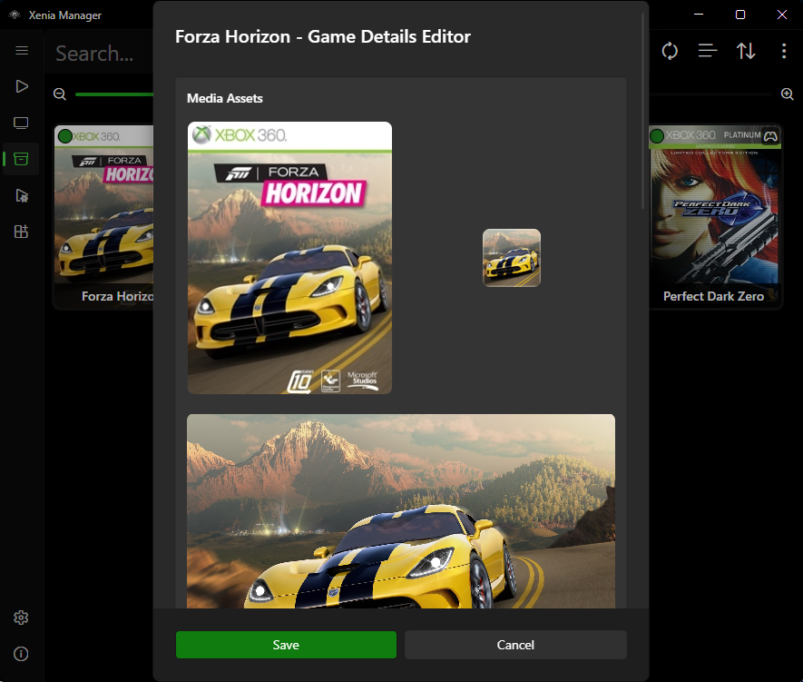Open the three-dot more options menu

click(x=784, y=51)
